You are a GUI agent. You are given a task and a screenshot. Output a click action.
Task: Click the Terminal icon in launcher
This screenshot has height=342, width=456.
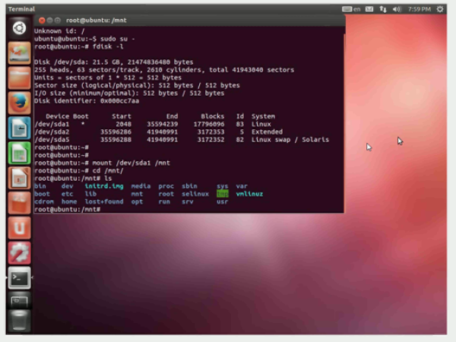click(x=20, y=278)
